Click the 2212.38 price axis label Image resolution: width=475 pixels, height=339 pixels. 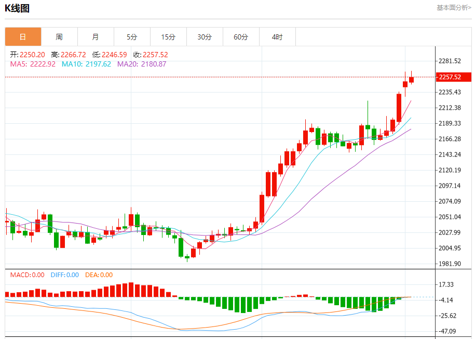click(x=450, y=108)
